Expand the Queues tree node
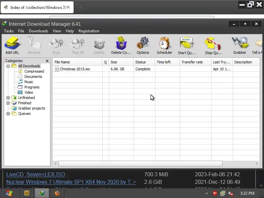 click(x=8, y=114)
